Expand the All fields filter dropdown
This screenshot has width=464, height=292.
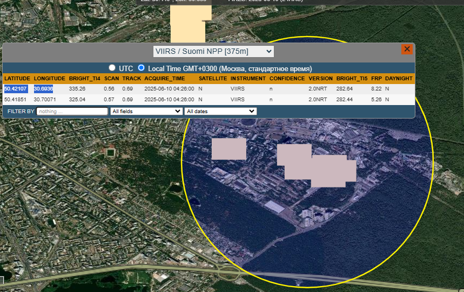click(146, 111)
